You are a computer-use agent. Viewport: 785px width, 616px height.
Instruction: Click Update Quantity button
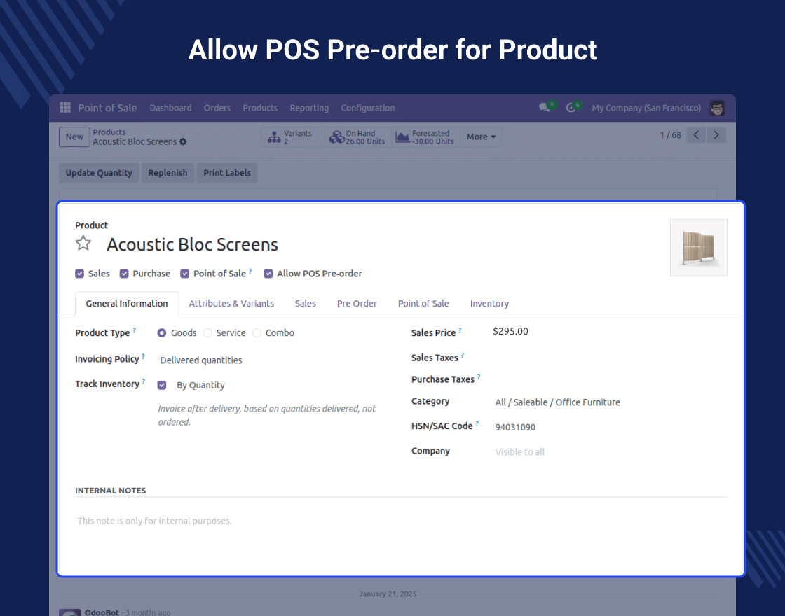(99, 173)
